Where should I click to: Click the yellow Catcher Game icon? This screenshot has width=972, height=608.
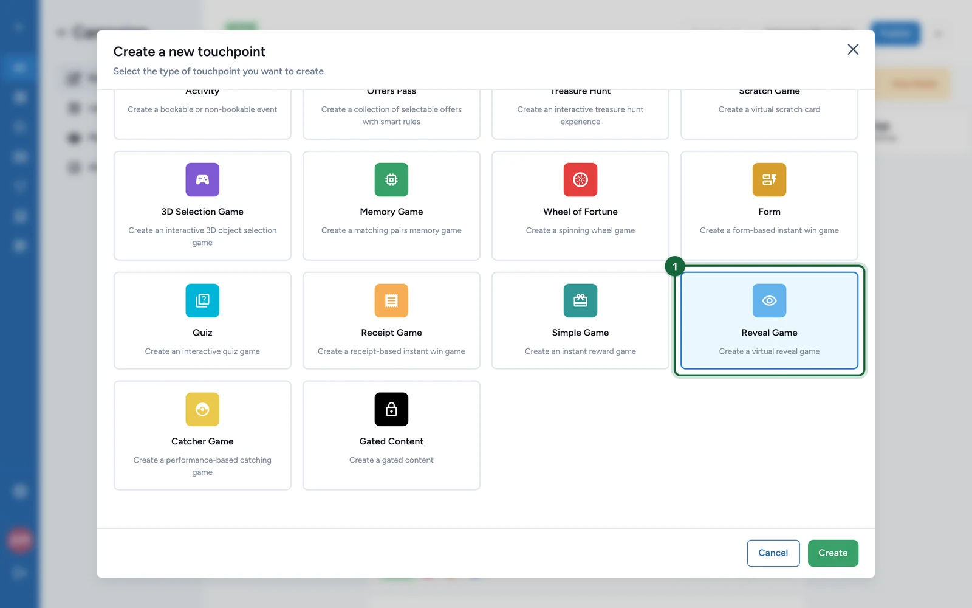tap(202, 409)
